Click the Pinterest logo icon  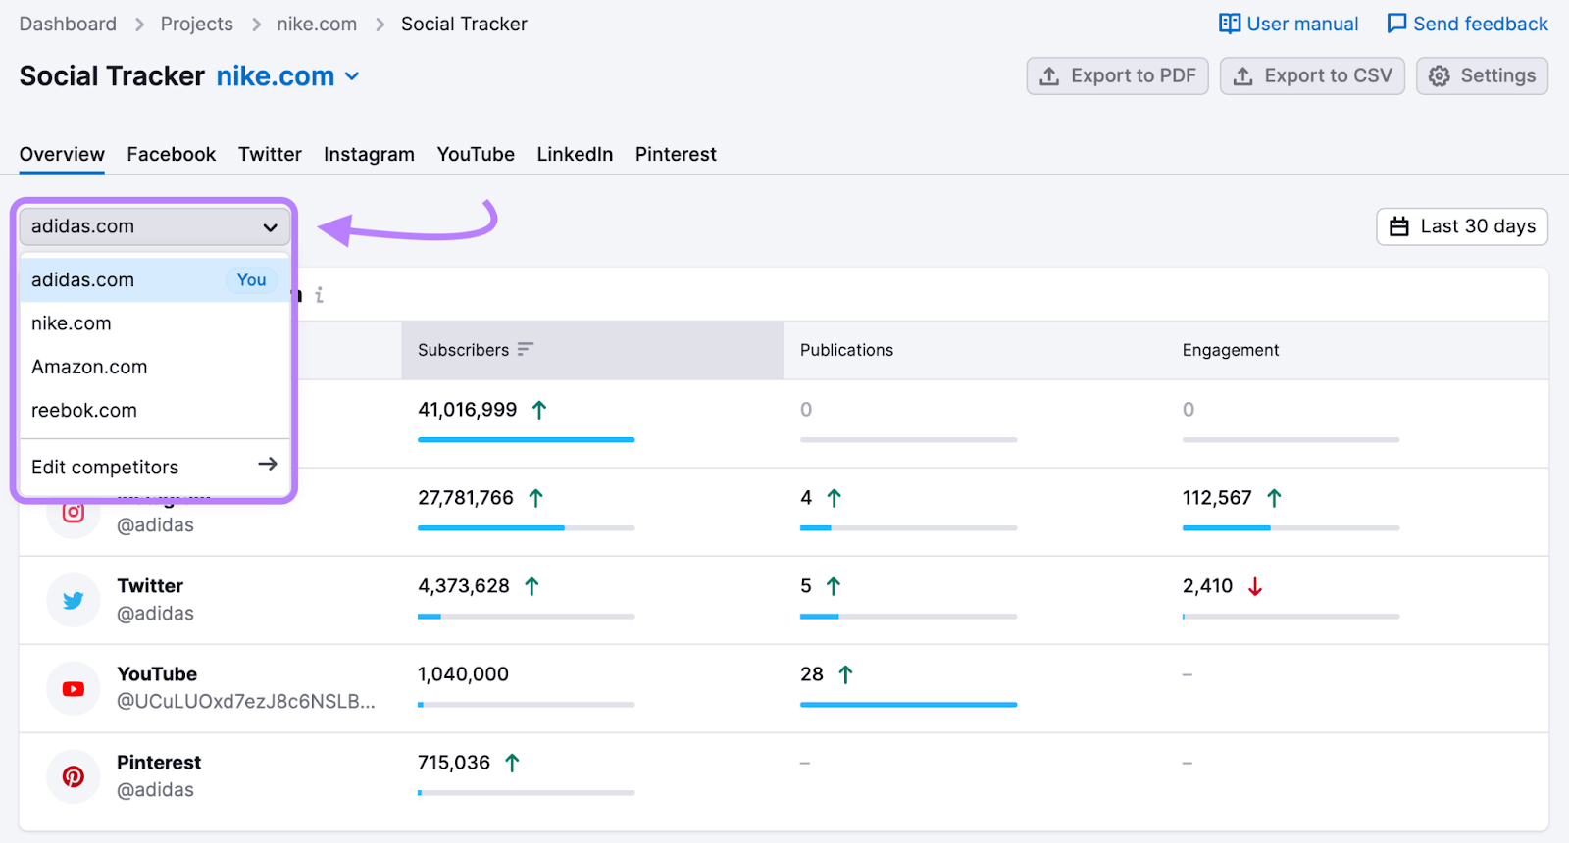click(x=74, y=777)
